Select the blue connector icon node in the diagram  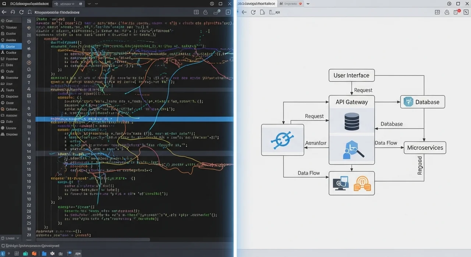[282, 140]
